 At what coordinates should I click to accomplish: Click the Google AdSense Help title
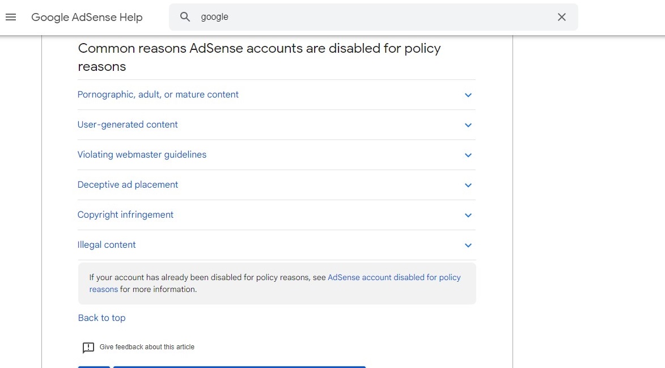coord(87,17)
